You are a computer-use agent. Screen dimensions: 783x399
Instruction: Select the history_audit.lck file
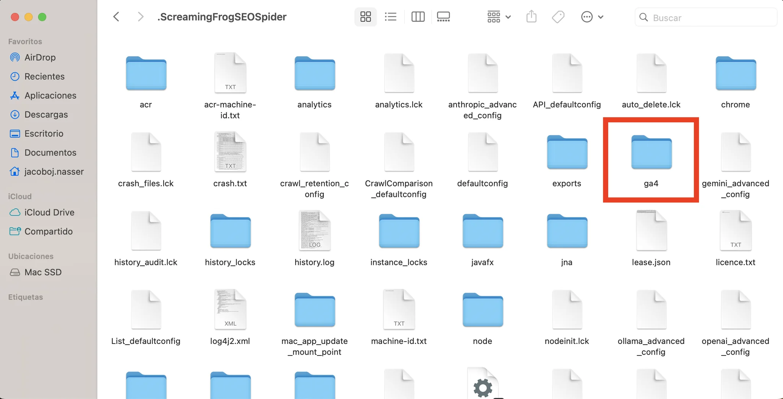(x=146, y=231)
